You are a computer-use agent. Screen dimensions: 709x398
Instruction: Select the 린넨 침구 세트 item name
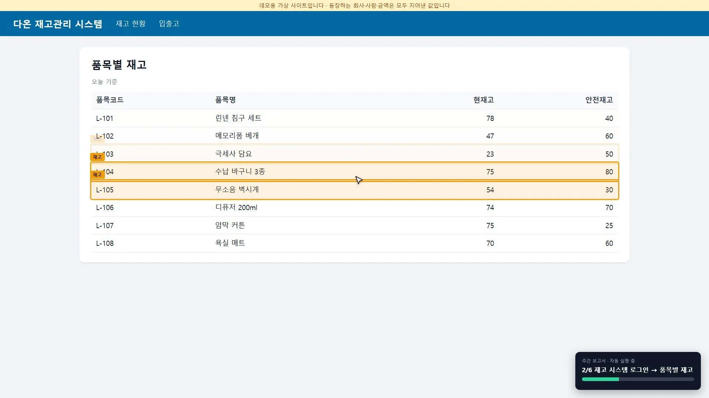tap(238, 118)
